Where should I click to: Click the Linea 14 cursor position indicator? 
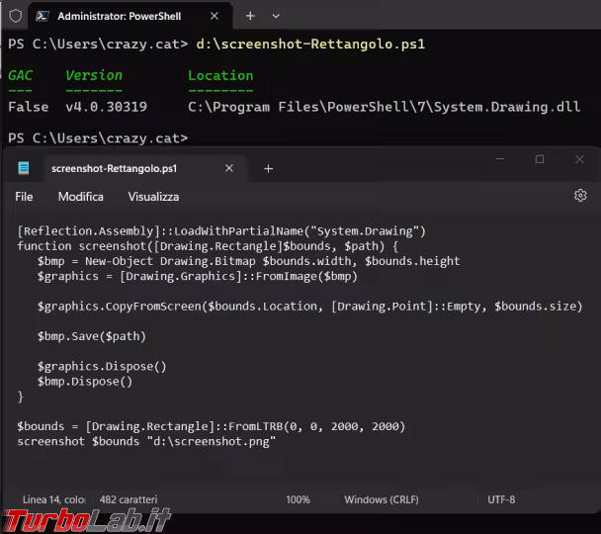click(x=54, y=499)
